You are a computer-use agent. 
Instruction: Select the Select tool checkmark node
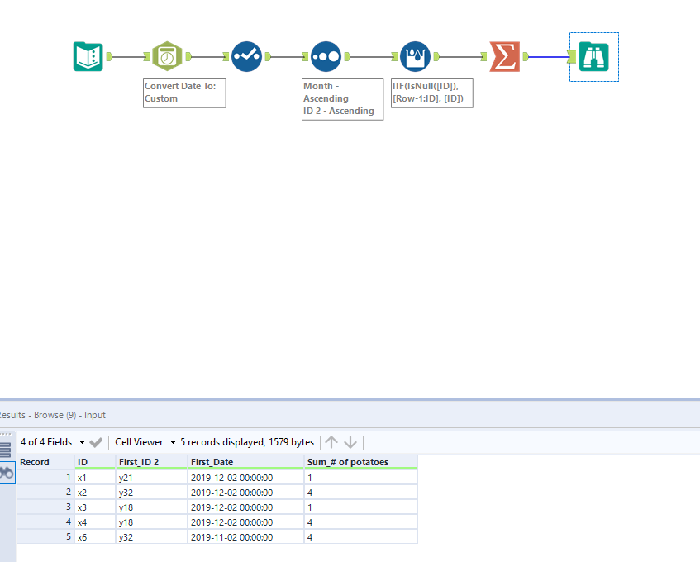point(246,56)
